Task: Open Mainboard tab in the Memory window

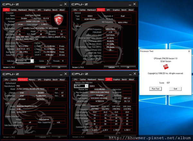Action: click(91, 10)
